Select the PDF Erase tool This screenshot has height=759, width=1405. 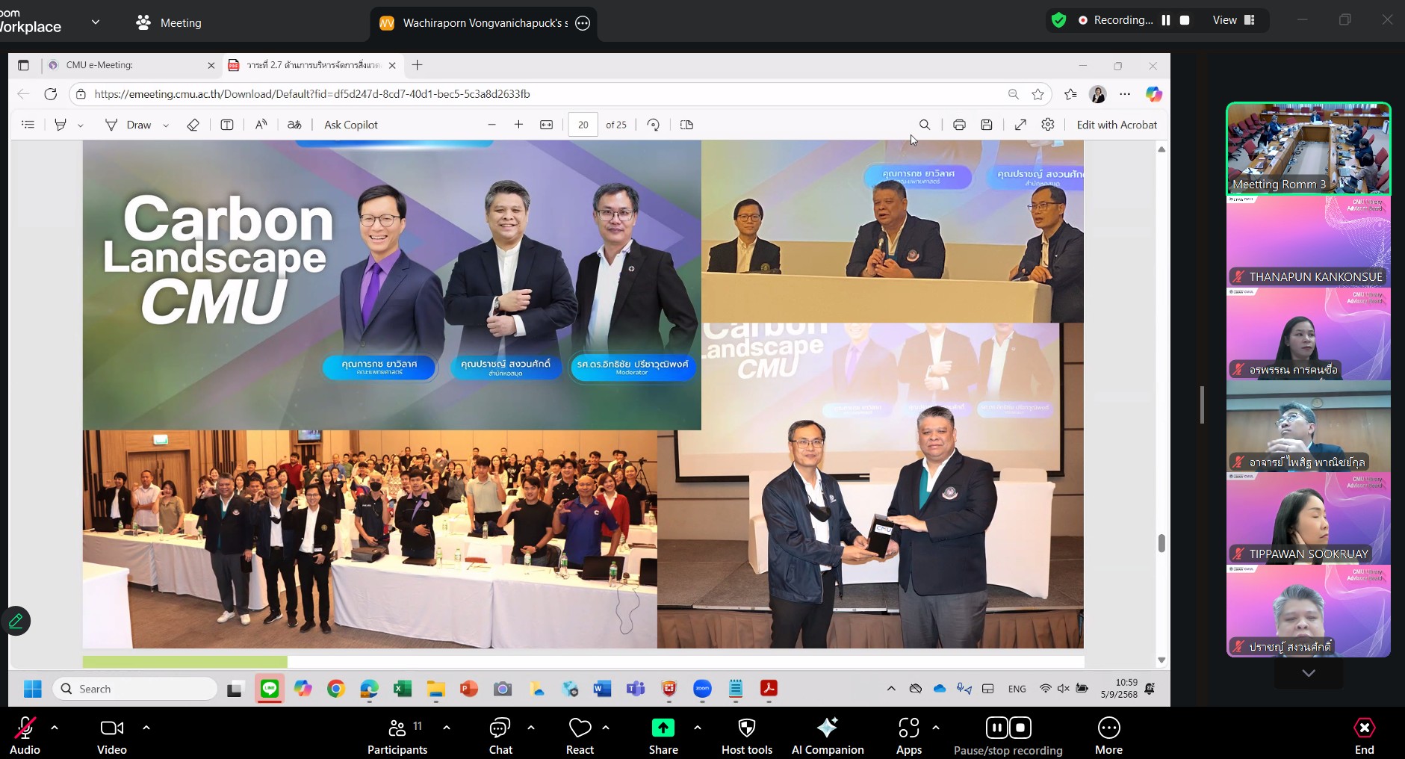click(x=193, y=125)
